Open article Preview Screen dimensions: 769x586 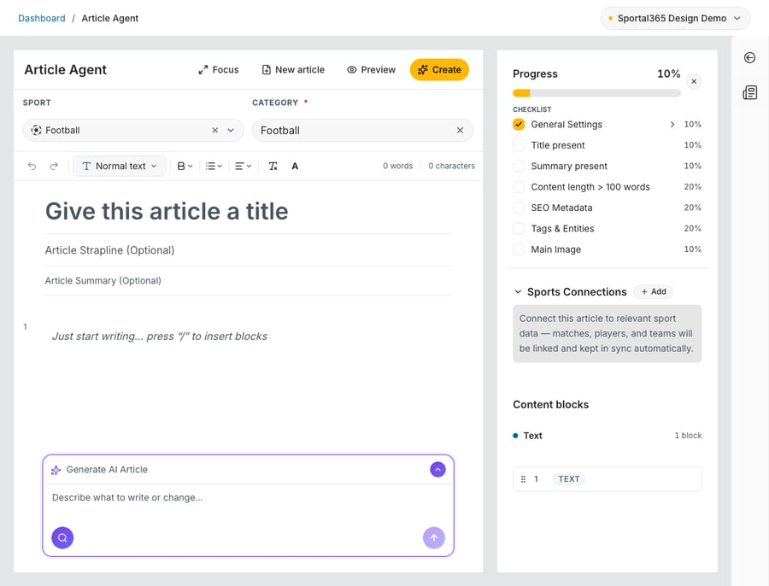(x=372, y=70)
